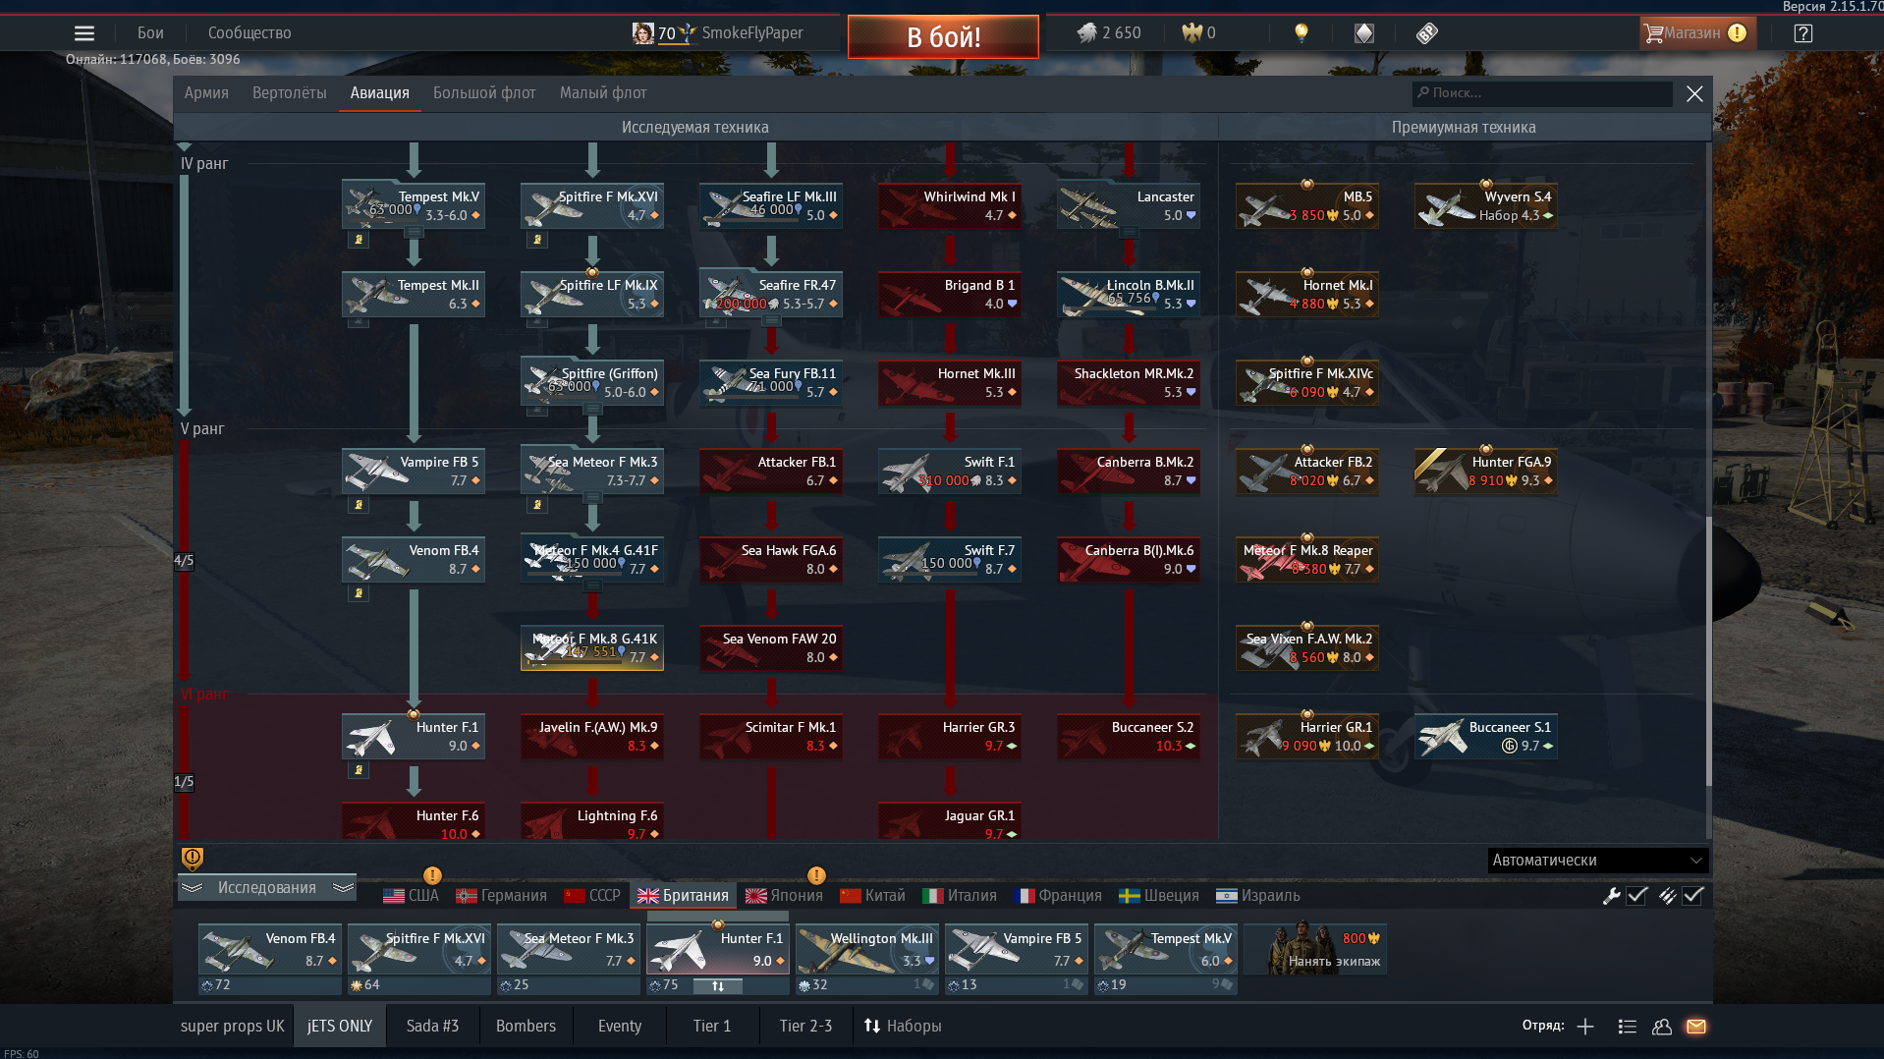Select the Швеция nation tab

(x=1159, y=895)
